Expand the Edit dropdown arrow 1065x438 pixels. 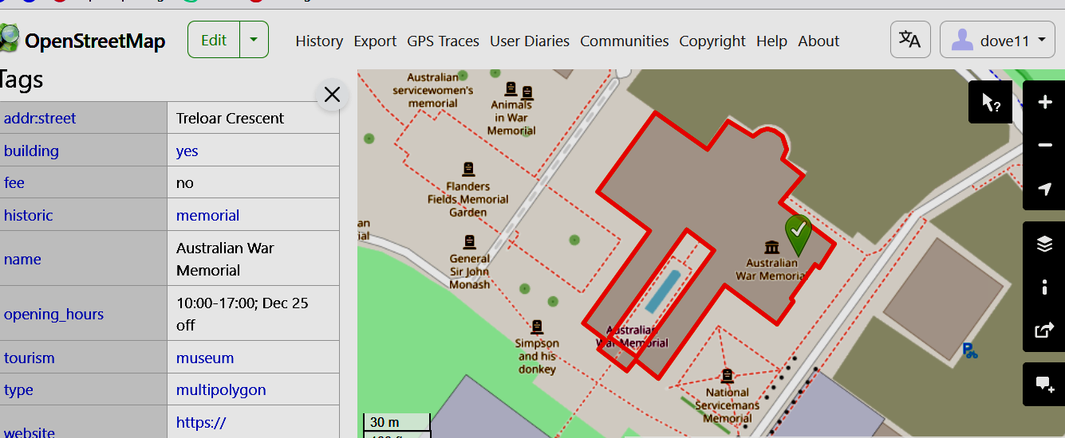254,40
